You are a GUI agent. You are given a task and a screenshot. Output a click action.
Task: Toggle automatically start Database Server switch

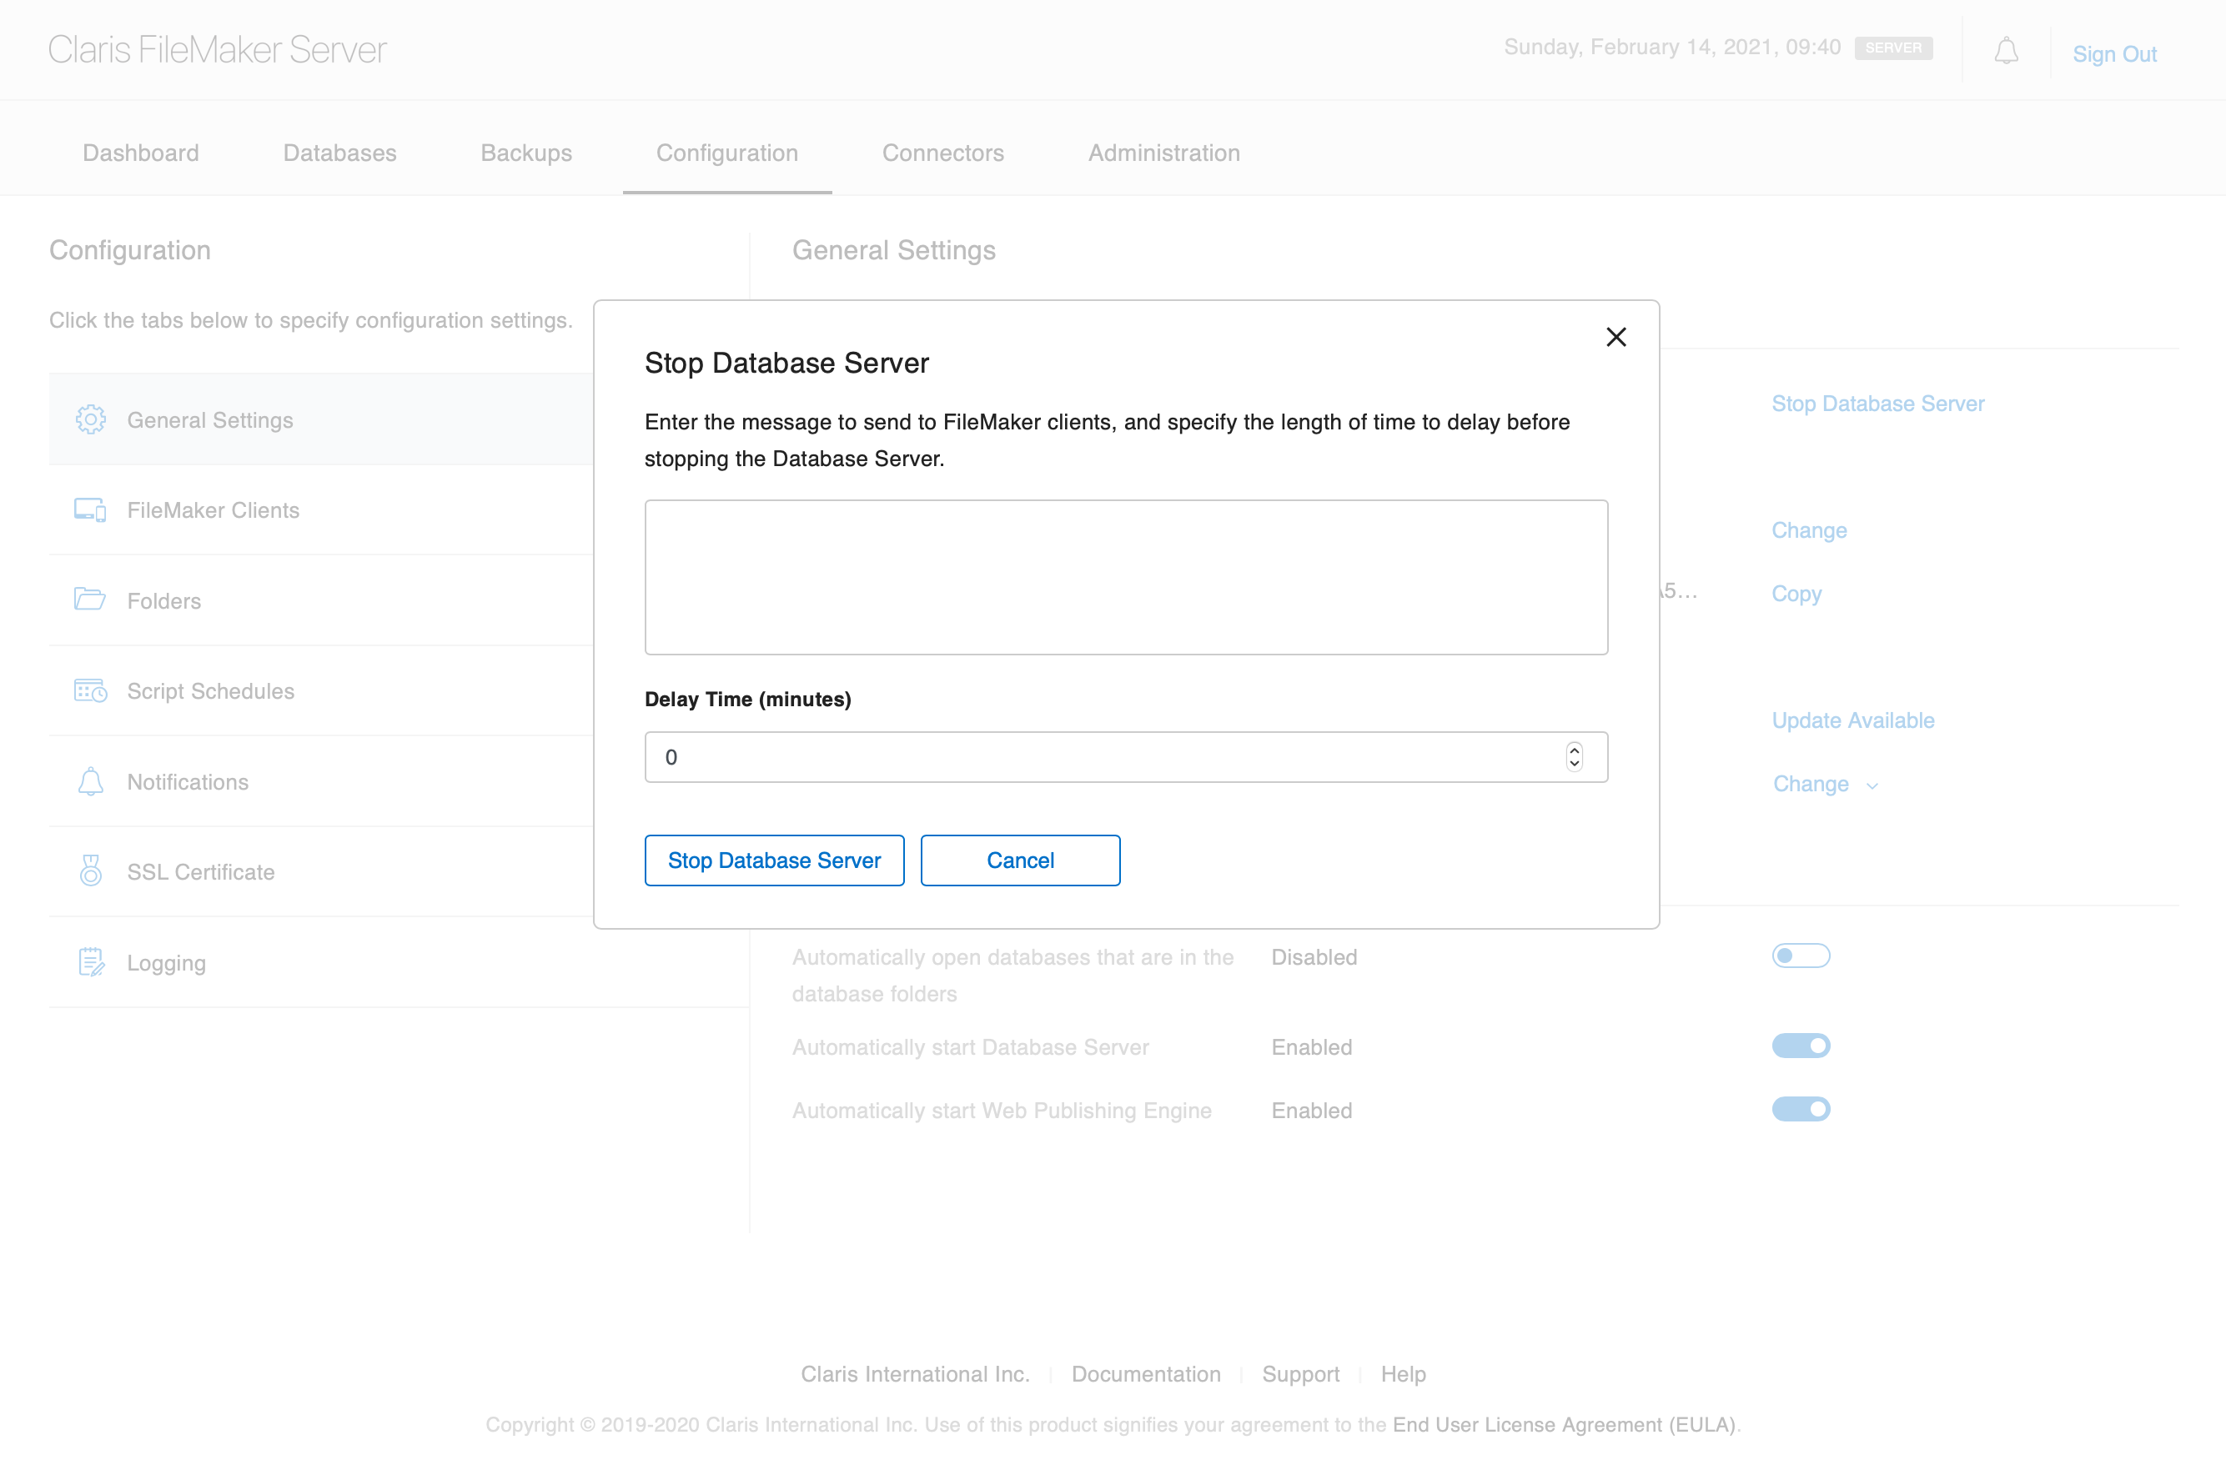pos(1801,1046)
